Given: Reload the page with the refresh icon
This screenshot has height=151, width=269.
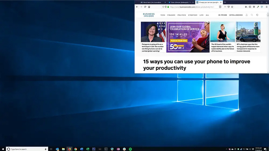Looking at the screenshot, I should [145, 7].
